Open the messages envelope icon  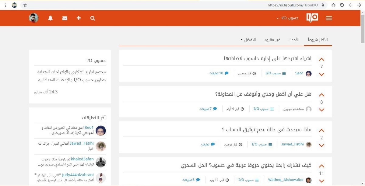(x=65, y=18)
